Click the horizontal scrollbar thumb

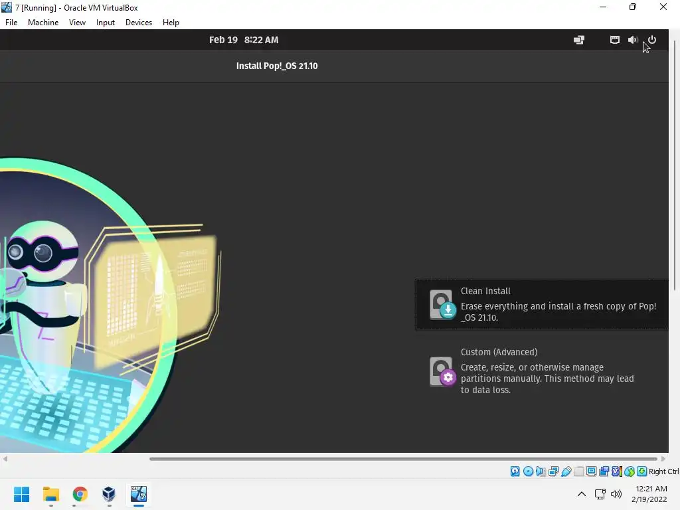403,459
